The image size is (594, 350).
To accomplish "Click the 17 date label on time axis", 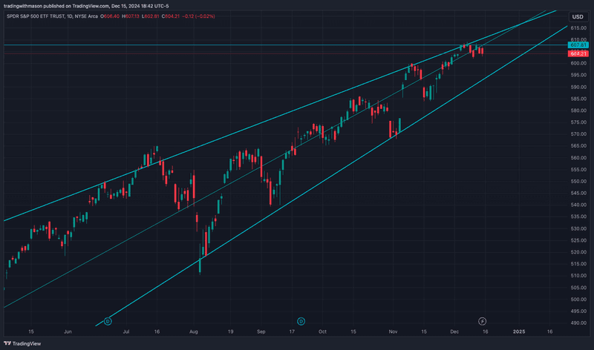I will (292, 332).
